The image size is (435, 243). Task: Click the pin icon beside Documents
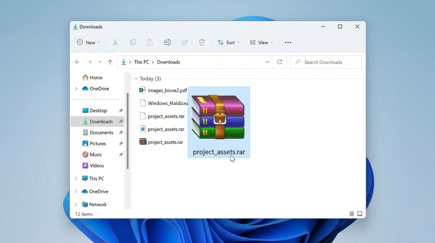[x=121, y=133]
